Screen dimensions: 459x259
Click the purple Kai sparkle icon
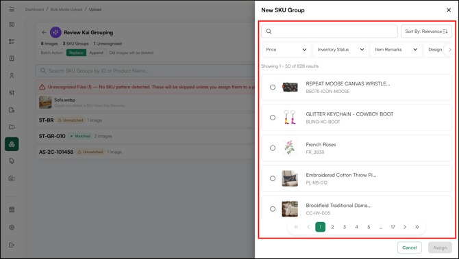[55, 32]
